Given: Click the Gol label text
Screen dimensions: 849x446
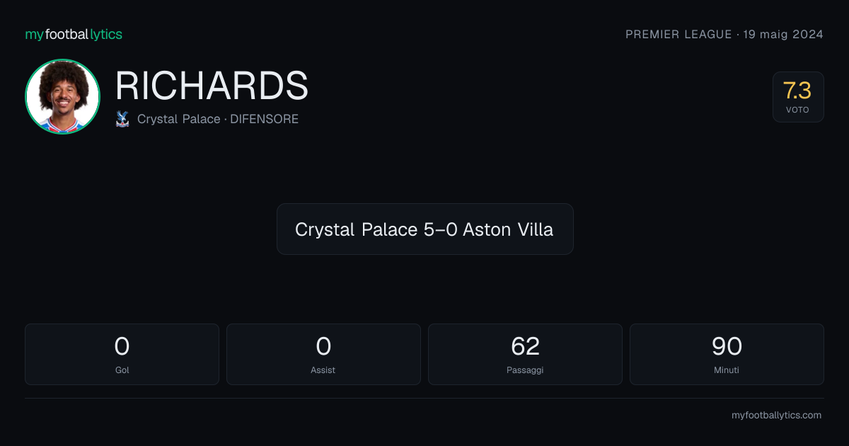Looking at the screenshot, I should point(122,370).
